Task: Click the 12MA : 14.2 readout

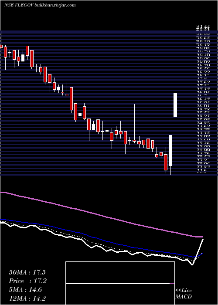Action: pos(28,298)
